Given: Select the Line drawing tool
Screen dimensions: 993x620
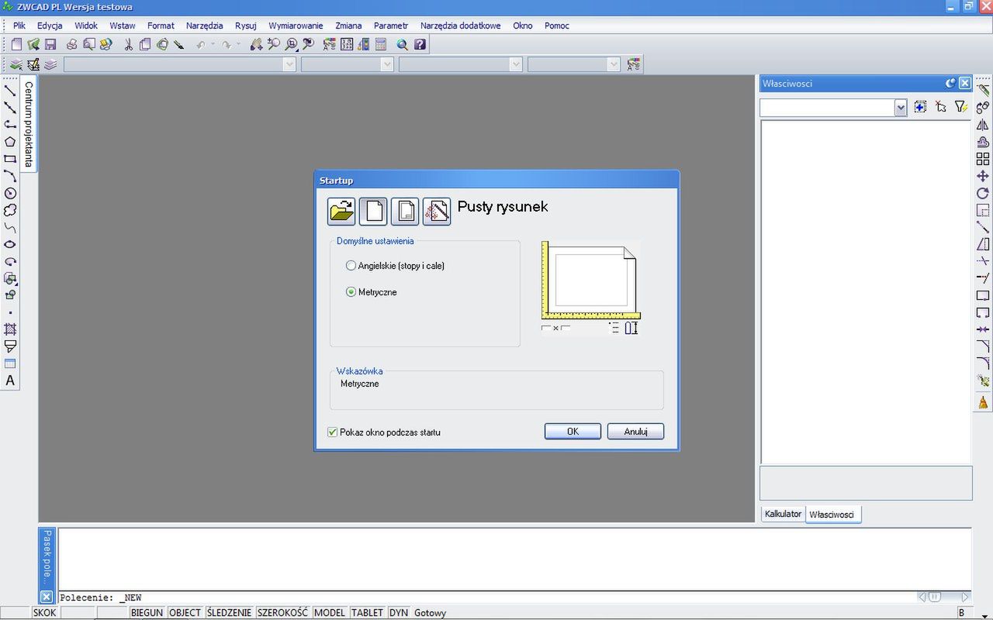Looking at the screenshot, I should point(10,91).
